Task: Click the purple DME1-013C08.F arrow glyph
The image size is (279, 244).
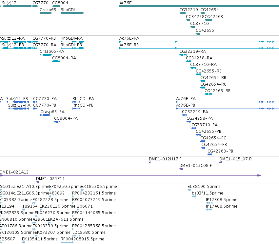Action: click(181, 169)
